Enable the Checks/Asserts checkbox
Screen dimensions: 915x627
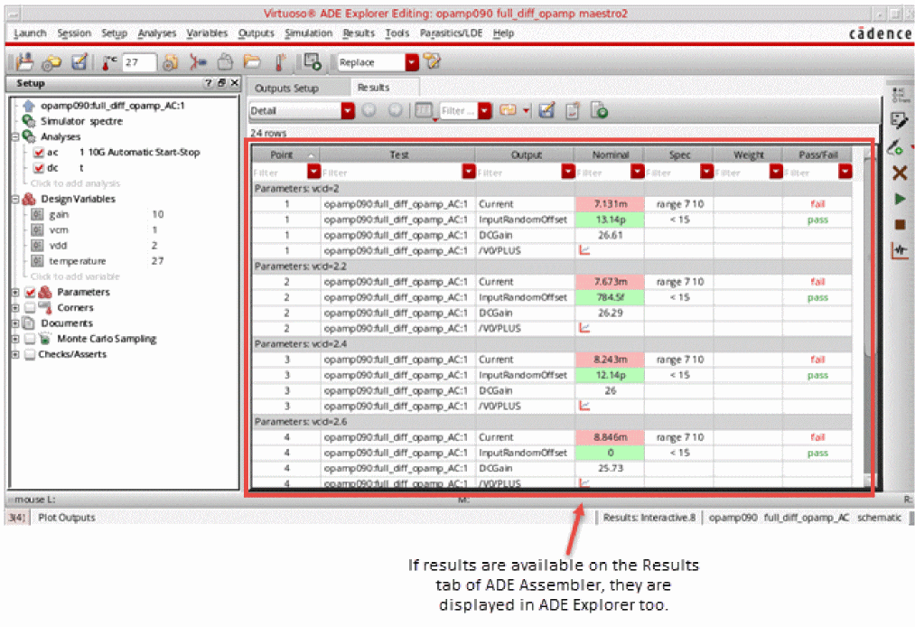pyautogui.click(x=31, y=354)
